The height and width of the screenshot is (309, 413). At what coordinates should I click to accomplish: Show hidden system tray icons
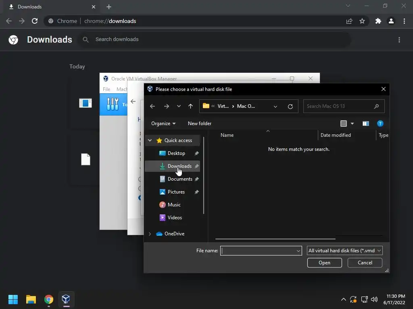point(344,299)
